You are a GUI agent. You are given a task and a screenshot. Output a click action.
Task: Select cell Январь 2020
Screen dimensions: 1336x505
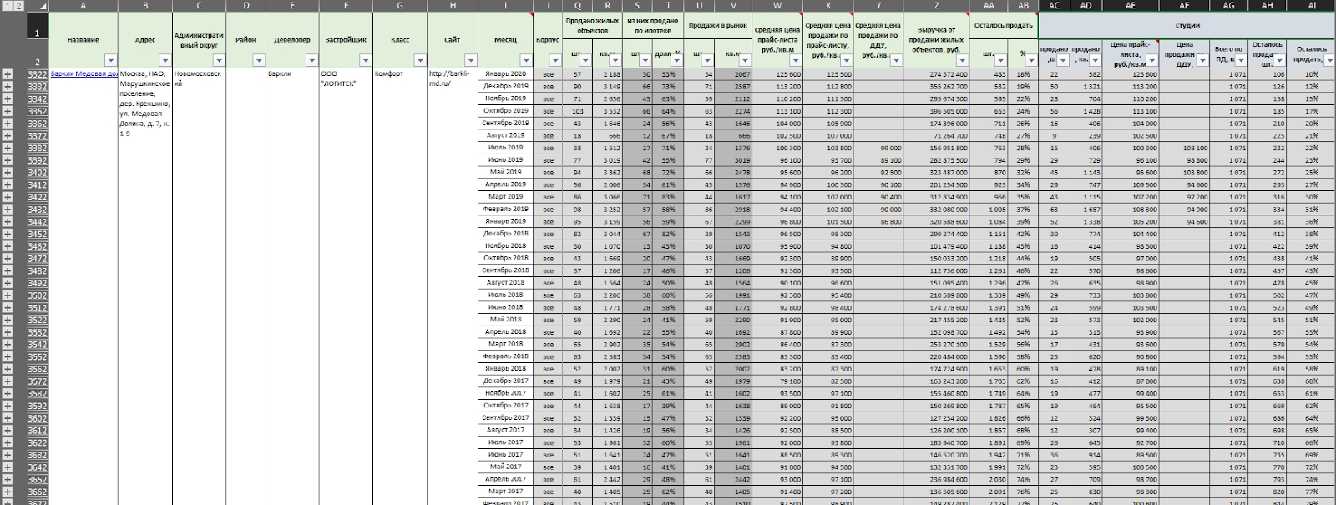505,74
